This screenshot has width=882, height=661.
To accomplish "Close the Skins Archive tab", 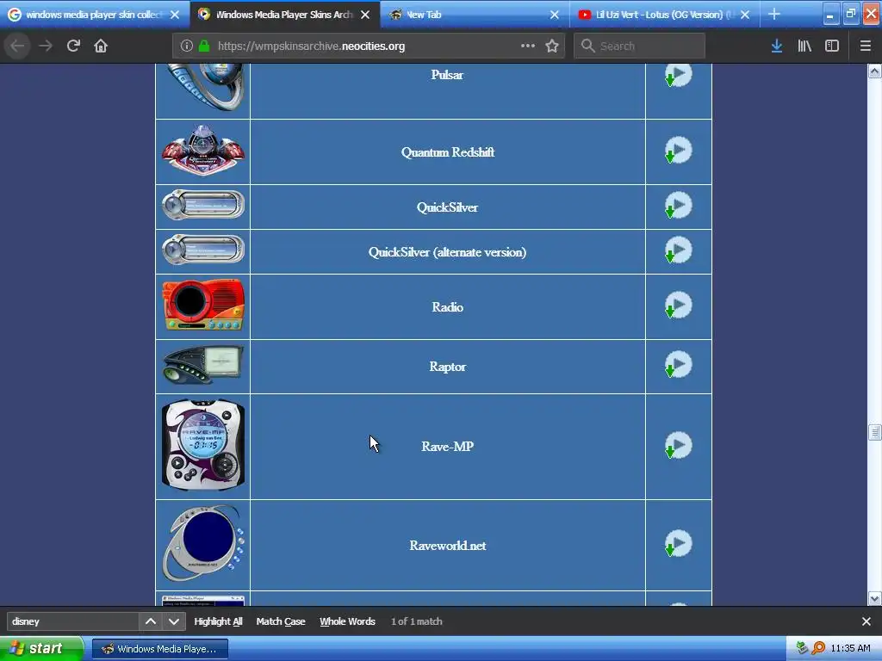I will click(x=365, y=15).
